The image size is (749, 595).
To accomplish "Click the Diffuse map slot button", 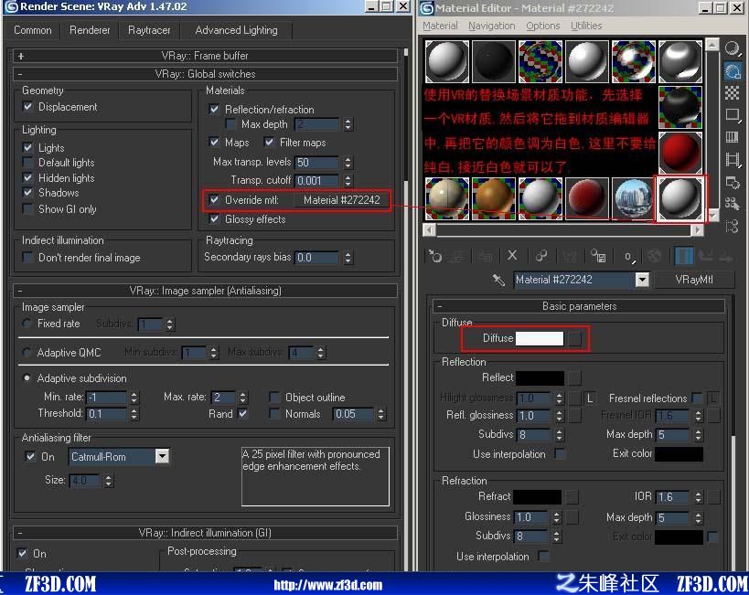I will (574, 338).
